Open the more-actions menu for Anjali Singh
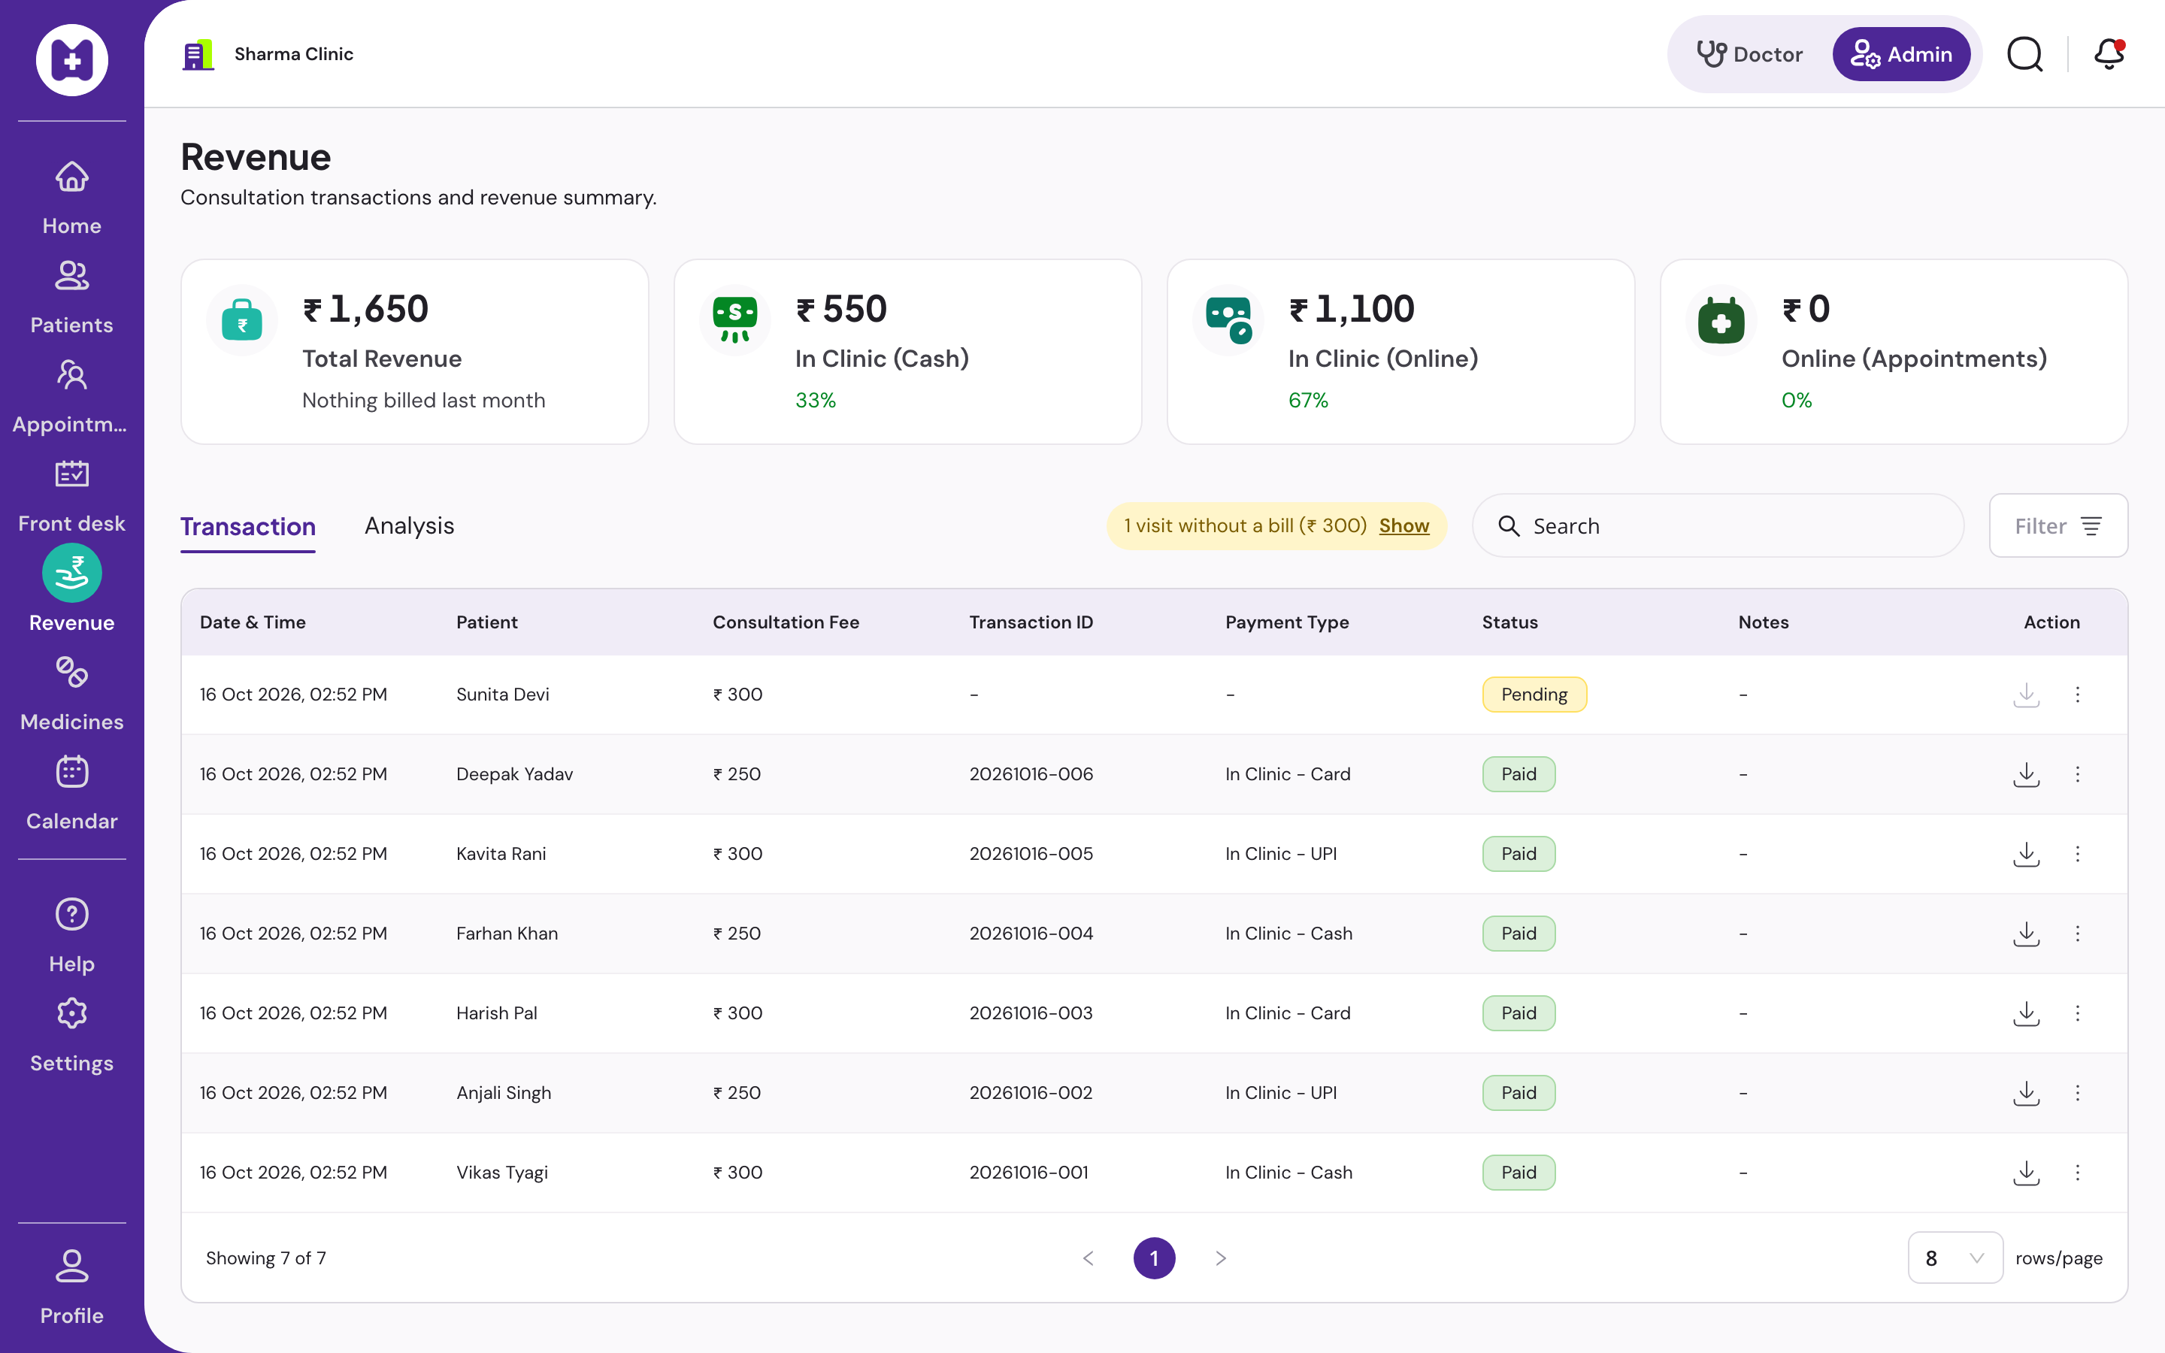 (2077, 1093)
